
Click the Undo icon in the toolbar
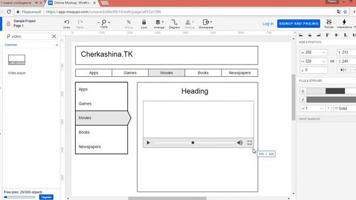tap(67, 22)
